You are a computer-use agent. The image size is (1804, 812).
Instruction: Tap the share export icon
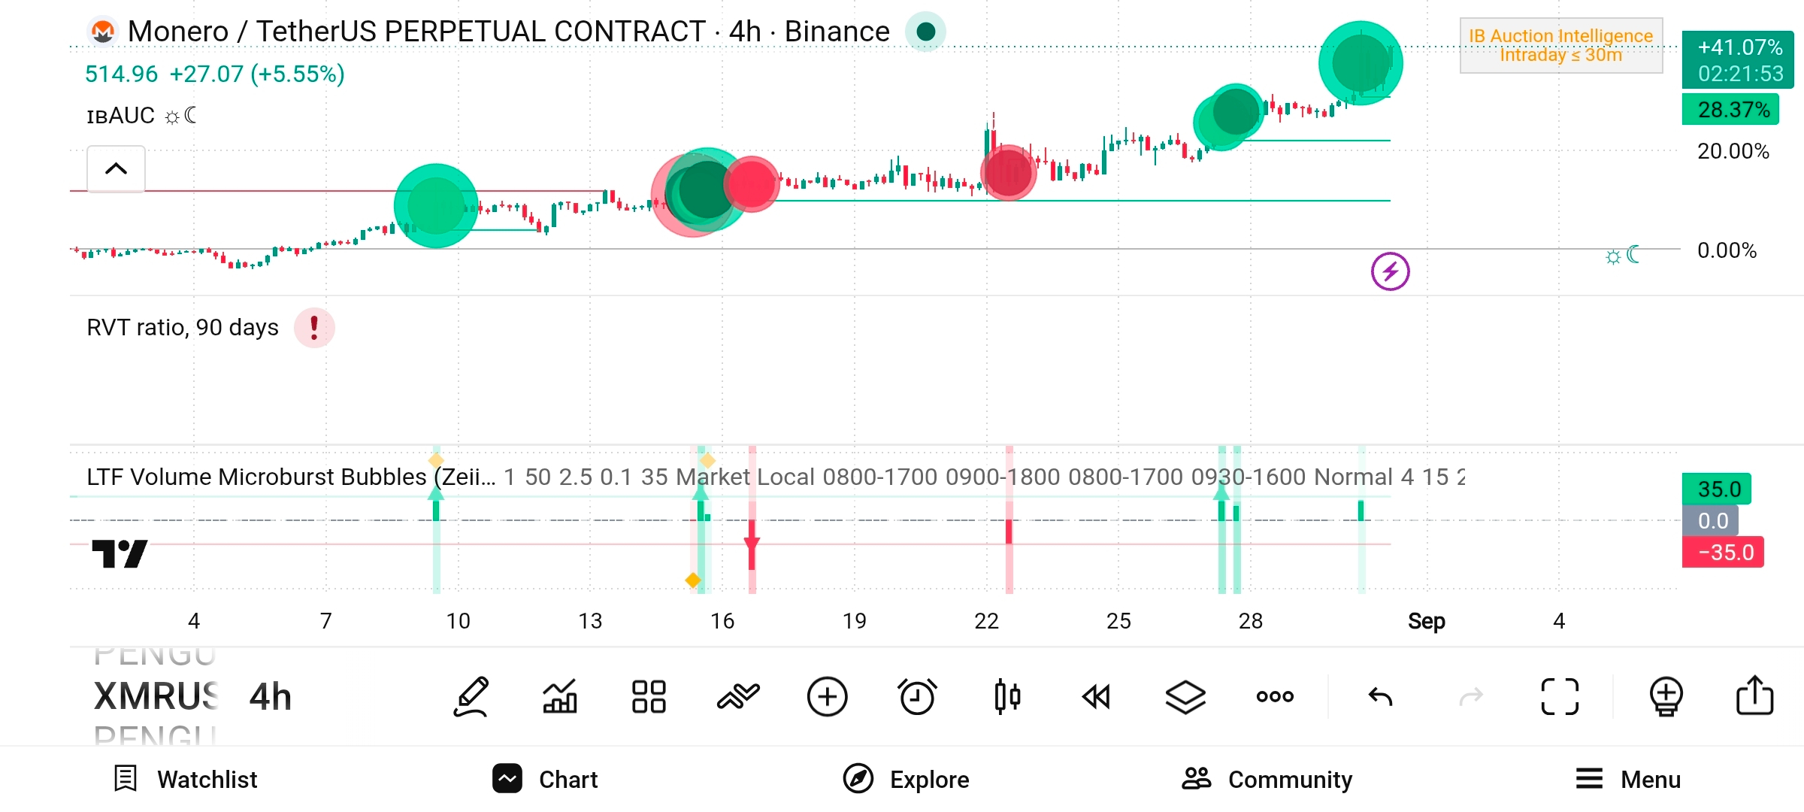click(x=1754, y=695)
